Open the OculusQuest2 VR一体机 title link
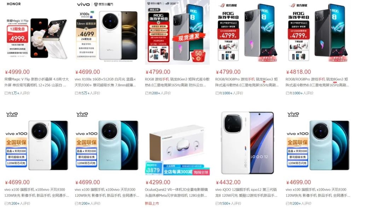382x208 pixels. pos(176,193)
